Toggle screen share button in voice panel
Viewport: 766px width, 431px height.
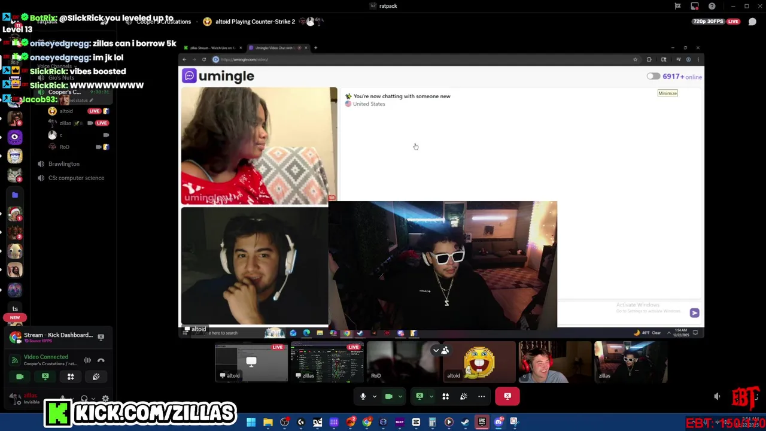point(45,377)
